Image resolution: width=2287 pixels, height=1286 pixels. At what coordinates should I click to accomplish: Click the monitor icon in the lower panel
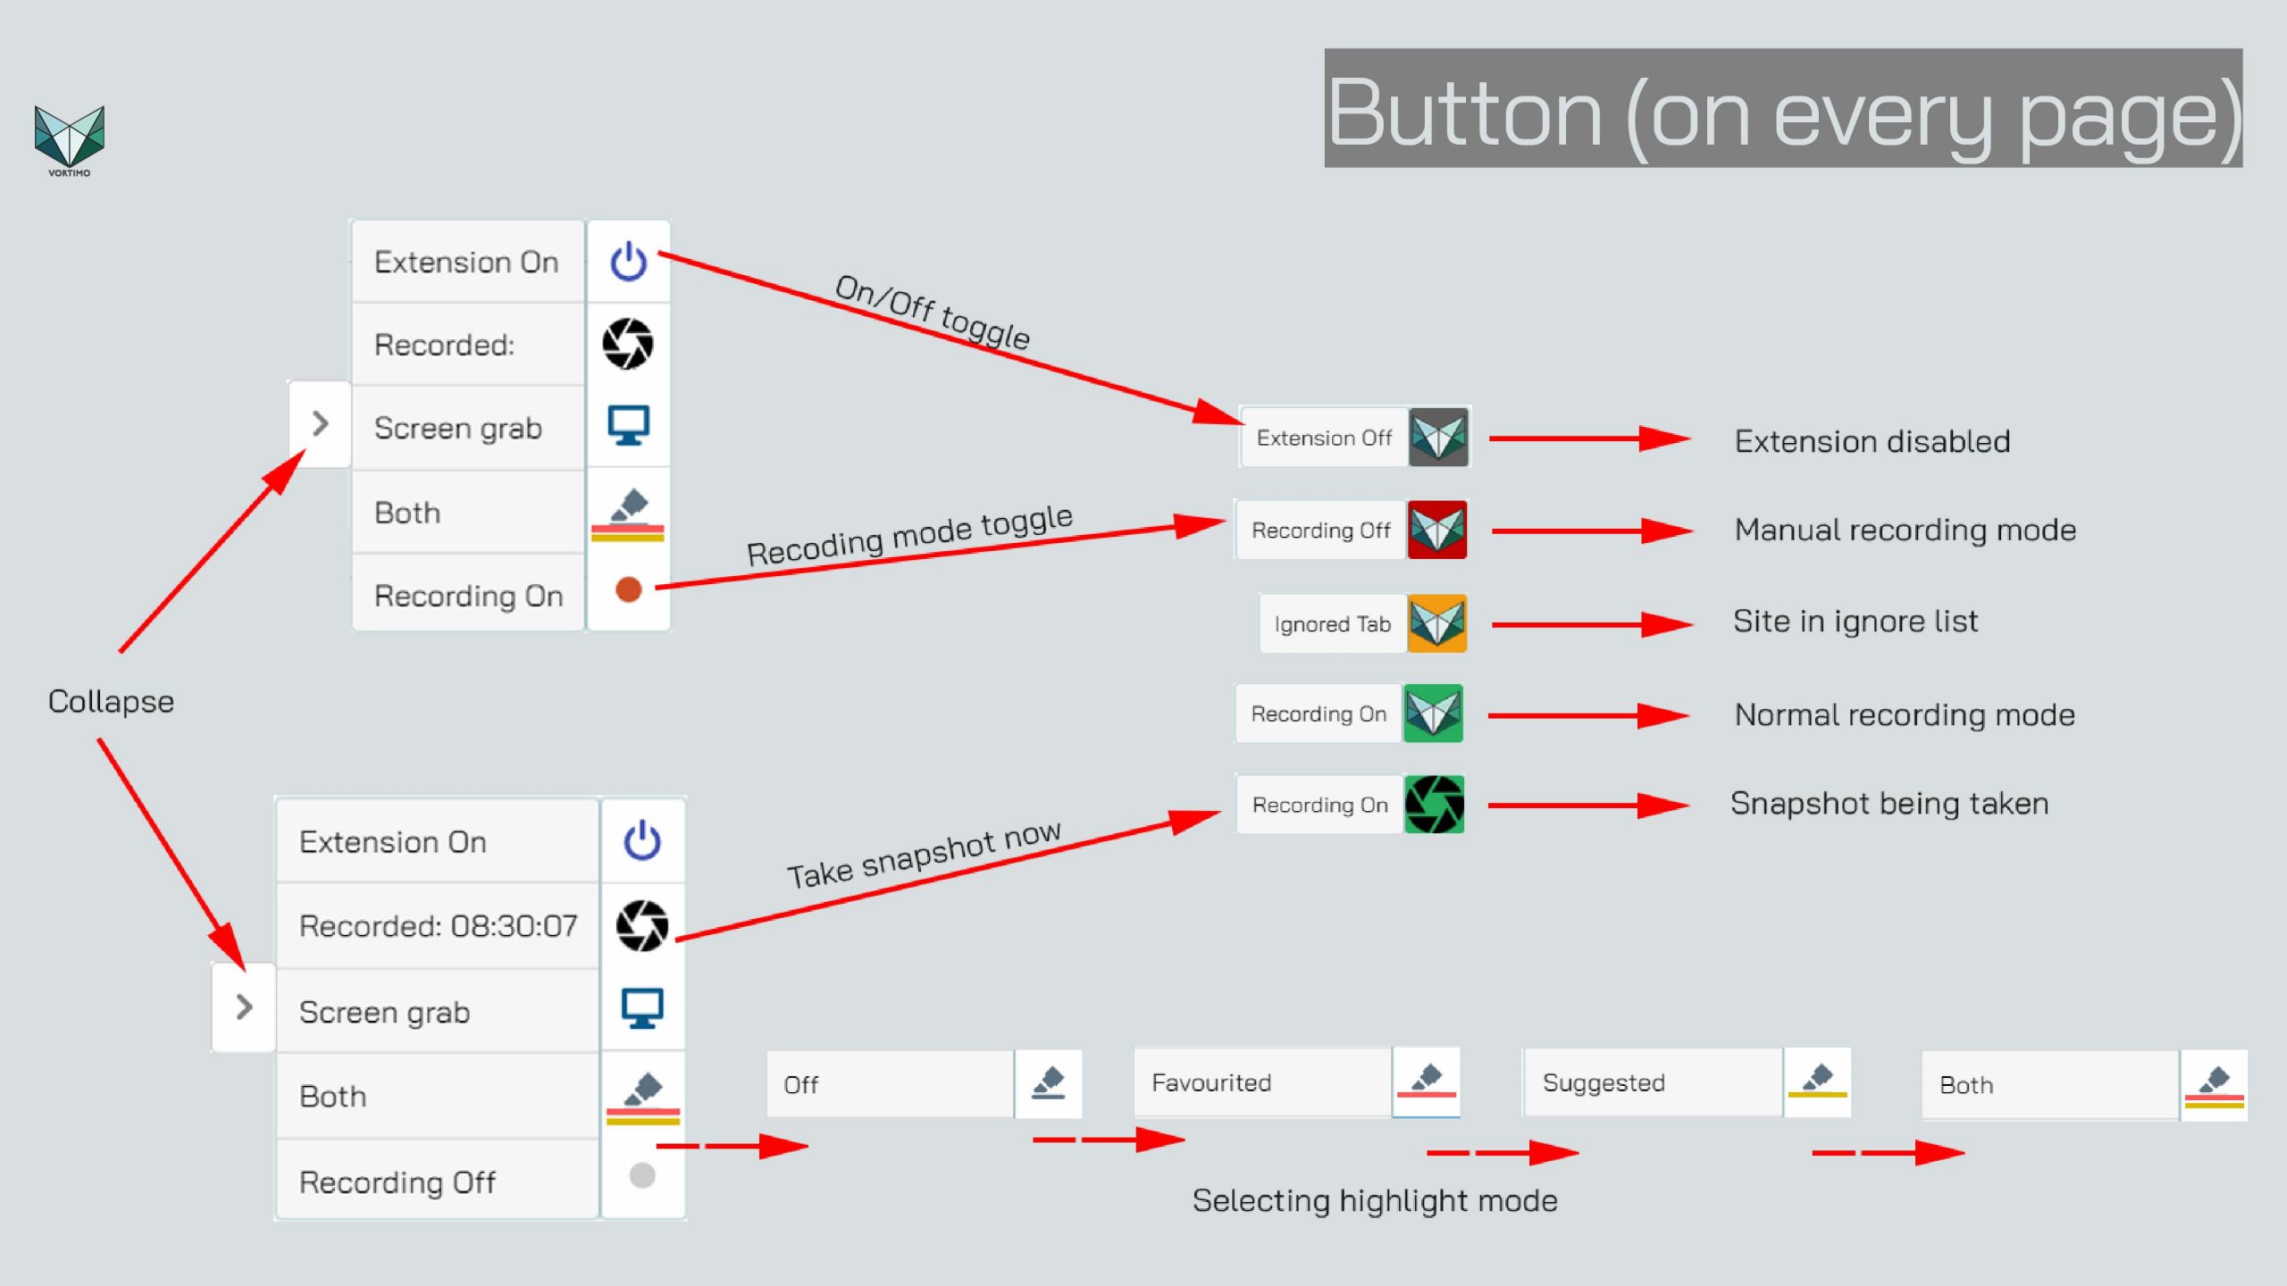(x=642, y=1008)
